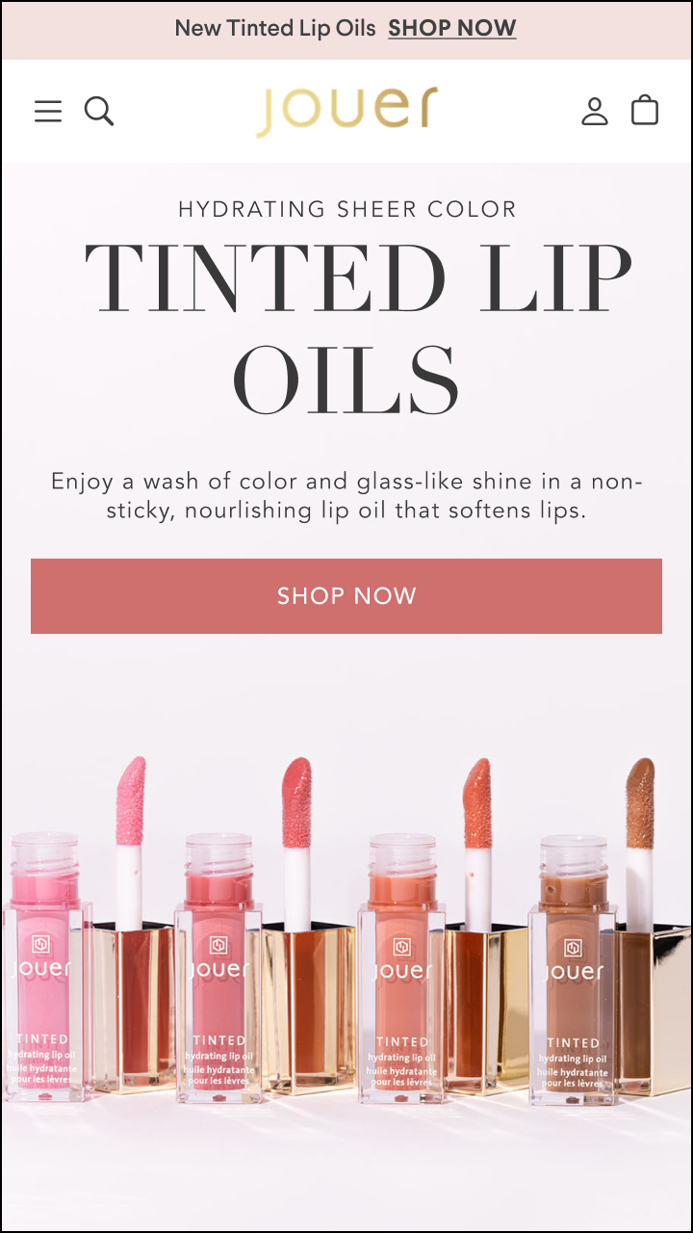The image size is (693, 1233).
Task: Click the lip oil description paragraph
Action: [346, 495]
